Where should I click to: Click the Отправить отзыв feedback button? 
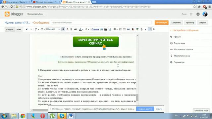[x=201, y=111]
